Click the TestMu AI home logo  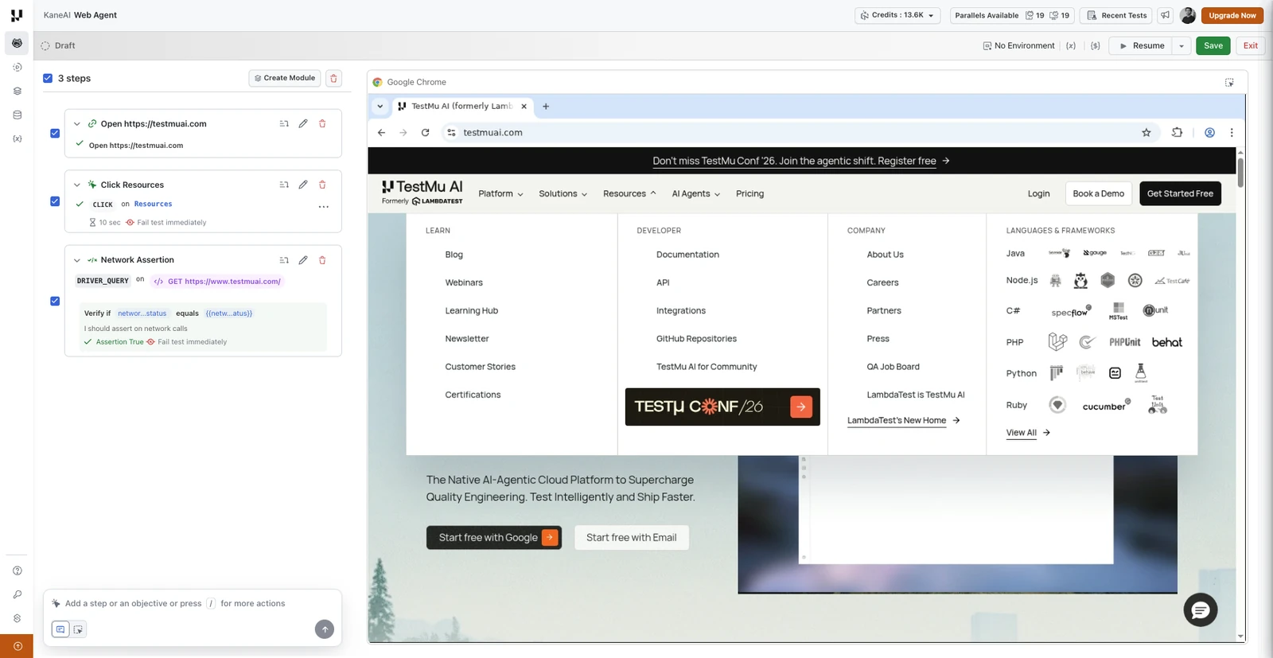[422, 192]
